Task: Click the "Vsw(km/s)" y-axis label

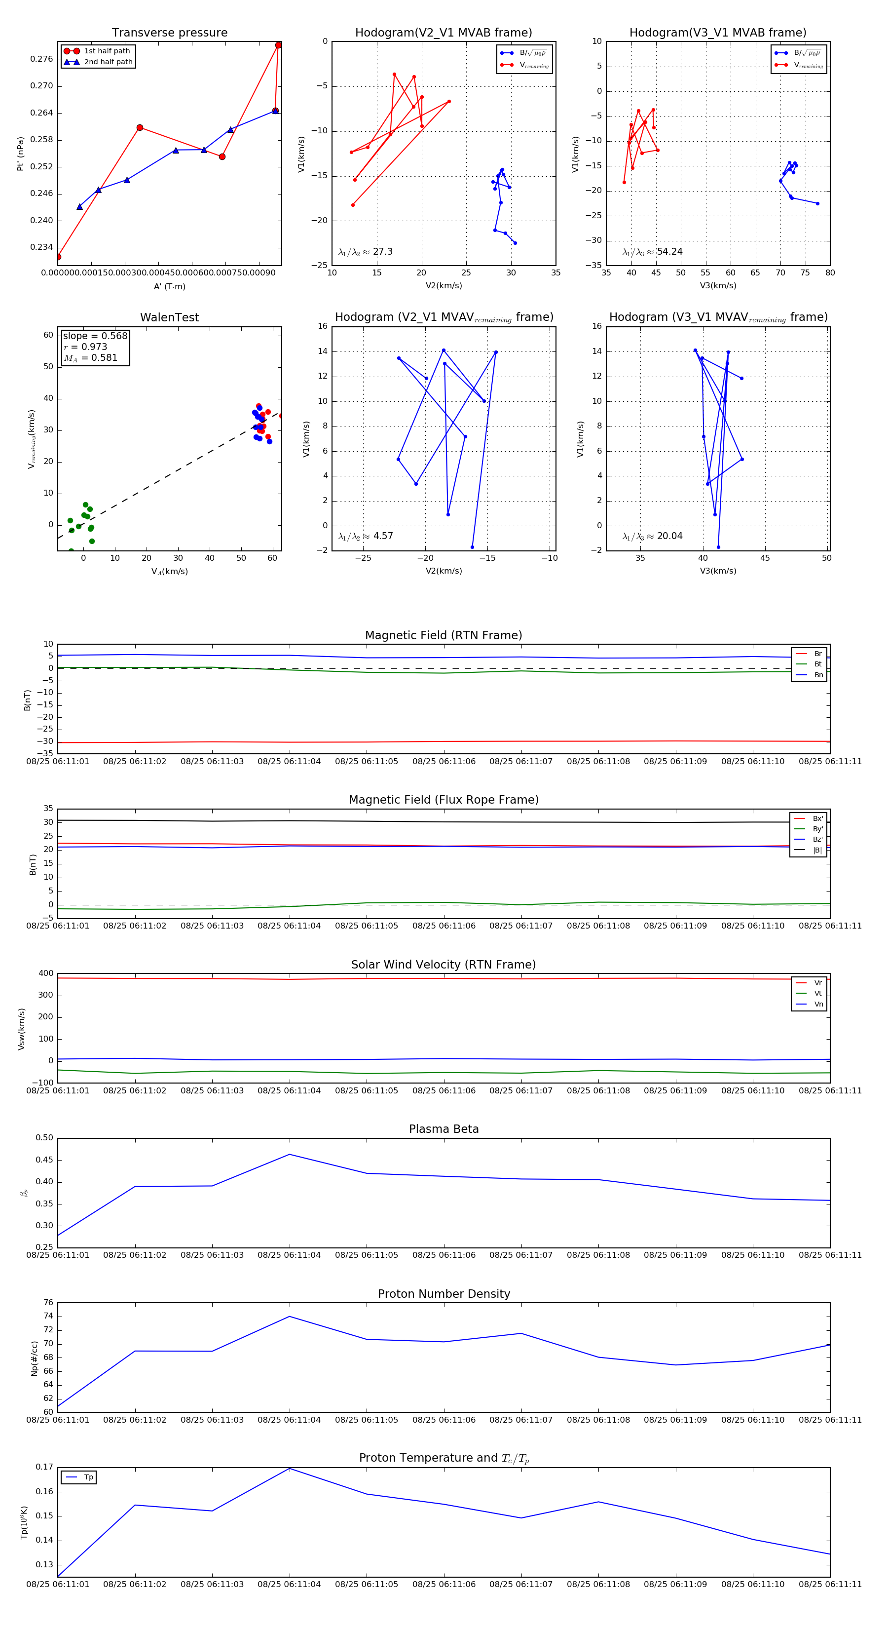Action: [x=22, y=1029]
